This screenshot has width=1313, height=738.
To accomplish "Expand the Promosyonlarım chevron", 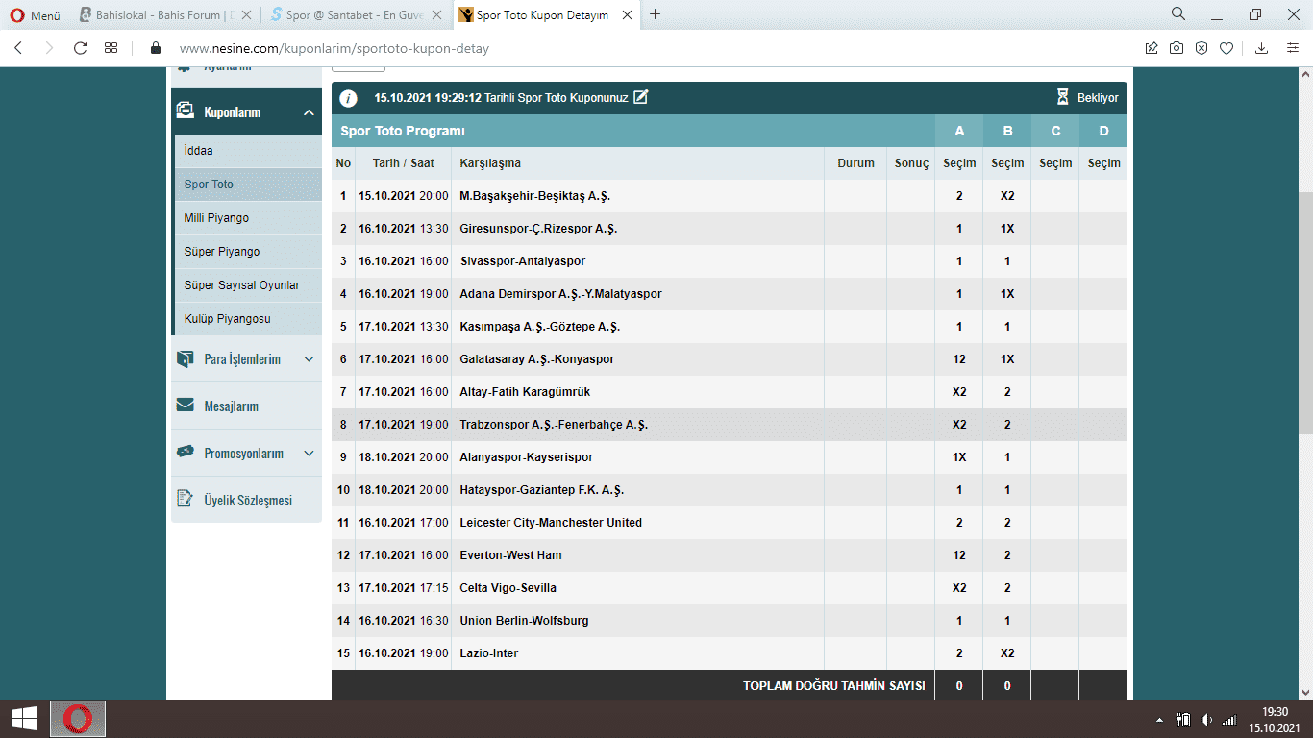I will point(309,453).
